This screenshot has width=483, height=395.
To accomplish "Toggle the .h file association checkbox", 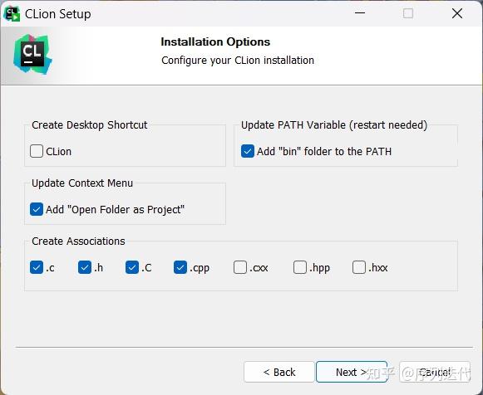I will point(85,267).
